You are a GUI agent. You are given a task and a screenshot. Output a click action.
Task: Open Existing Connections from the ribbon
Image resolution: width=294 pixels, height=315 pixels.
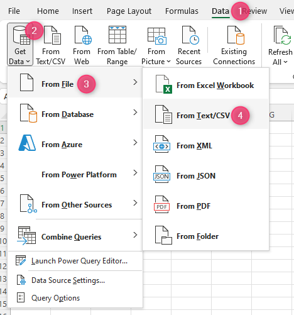(234, 45)
